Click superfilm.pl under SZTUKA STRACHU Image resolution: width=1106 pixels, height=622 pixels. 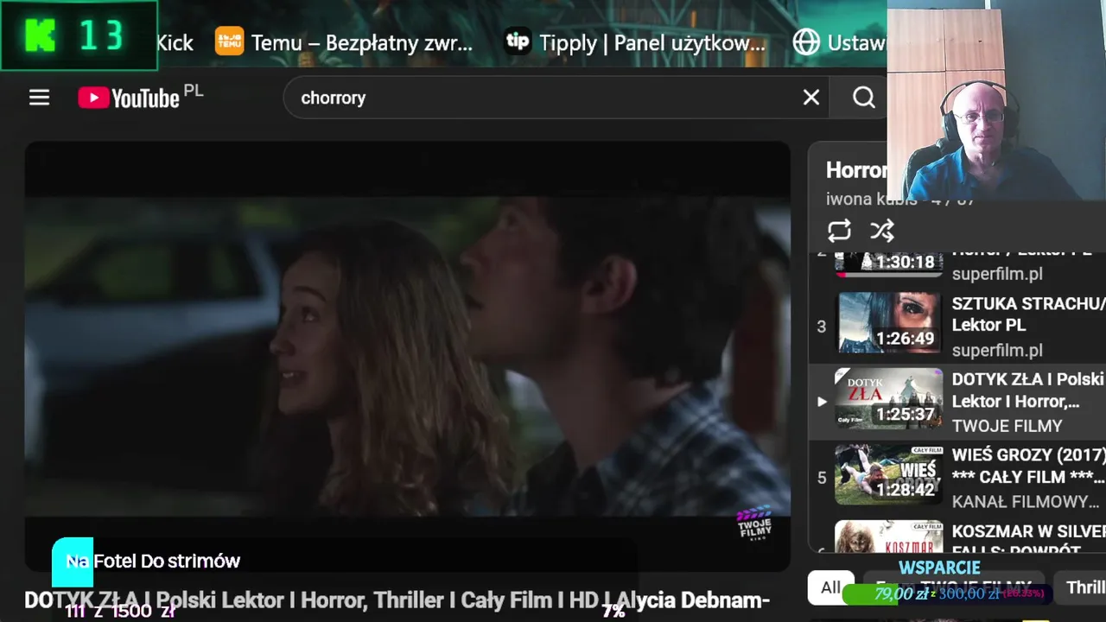click(997, 350)
